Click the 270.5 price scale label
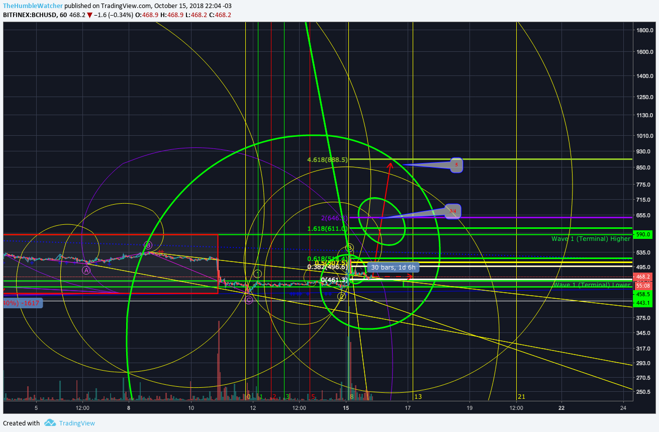 (x=643, y=378)
